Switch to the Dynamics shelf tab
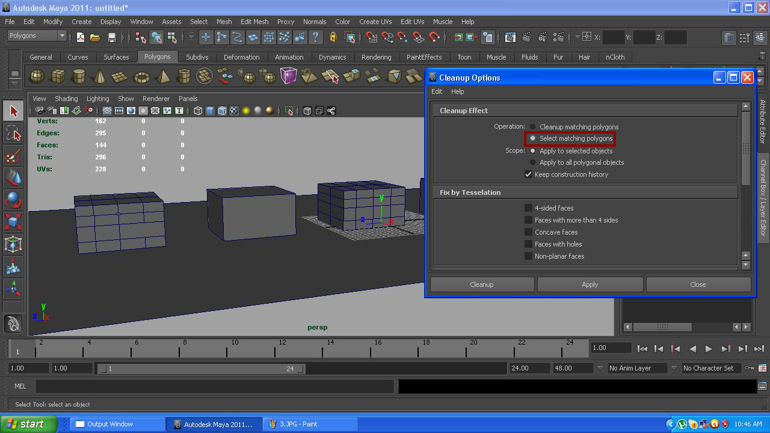 click(x=332, y=57)
